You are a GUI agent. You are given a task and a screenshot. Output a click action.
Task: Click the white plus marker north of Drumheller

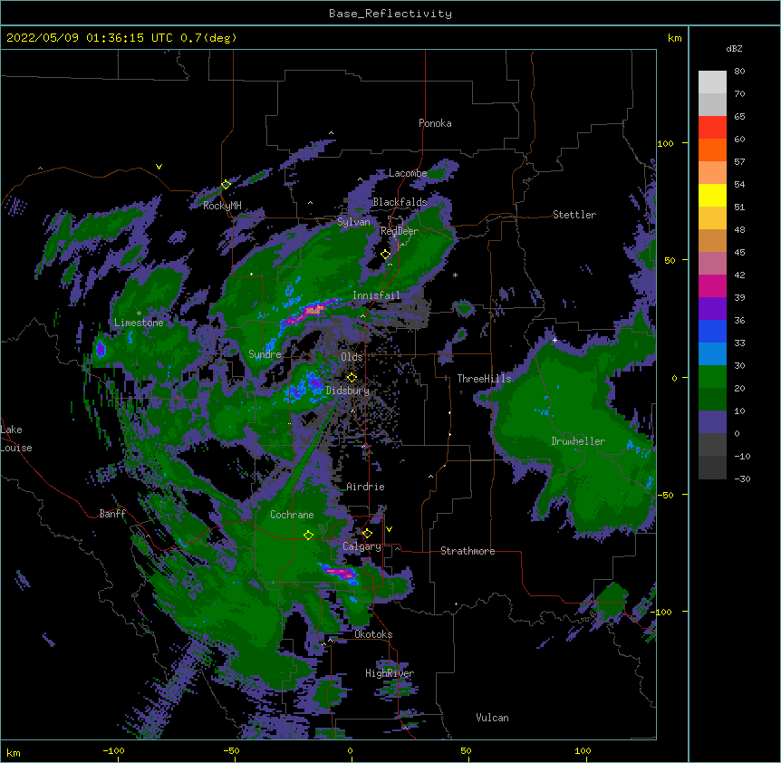554,340
